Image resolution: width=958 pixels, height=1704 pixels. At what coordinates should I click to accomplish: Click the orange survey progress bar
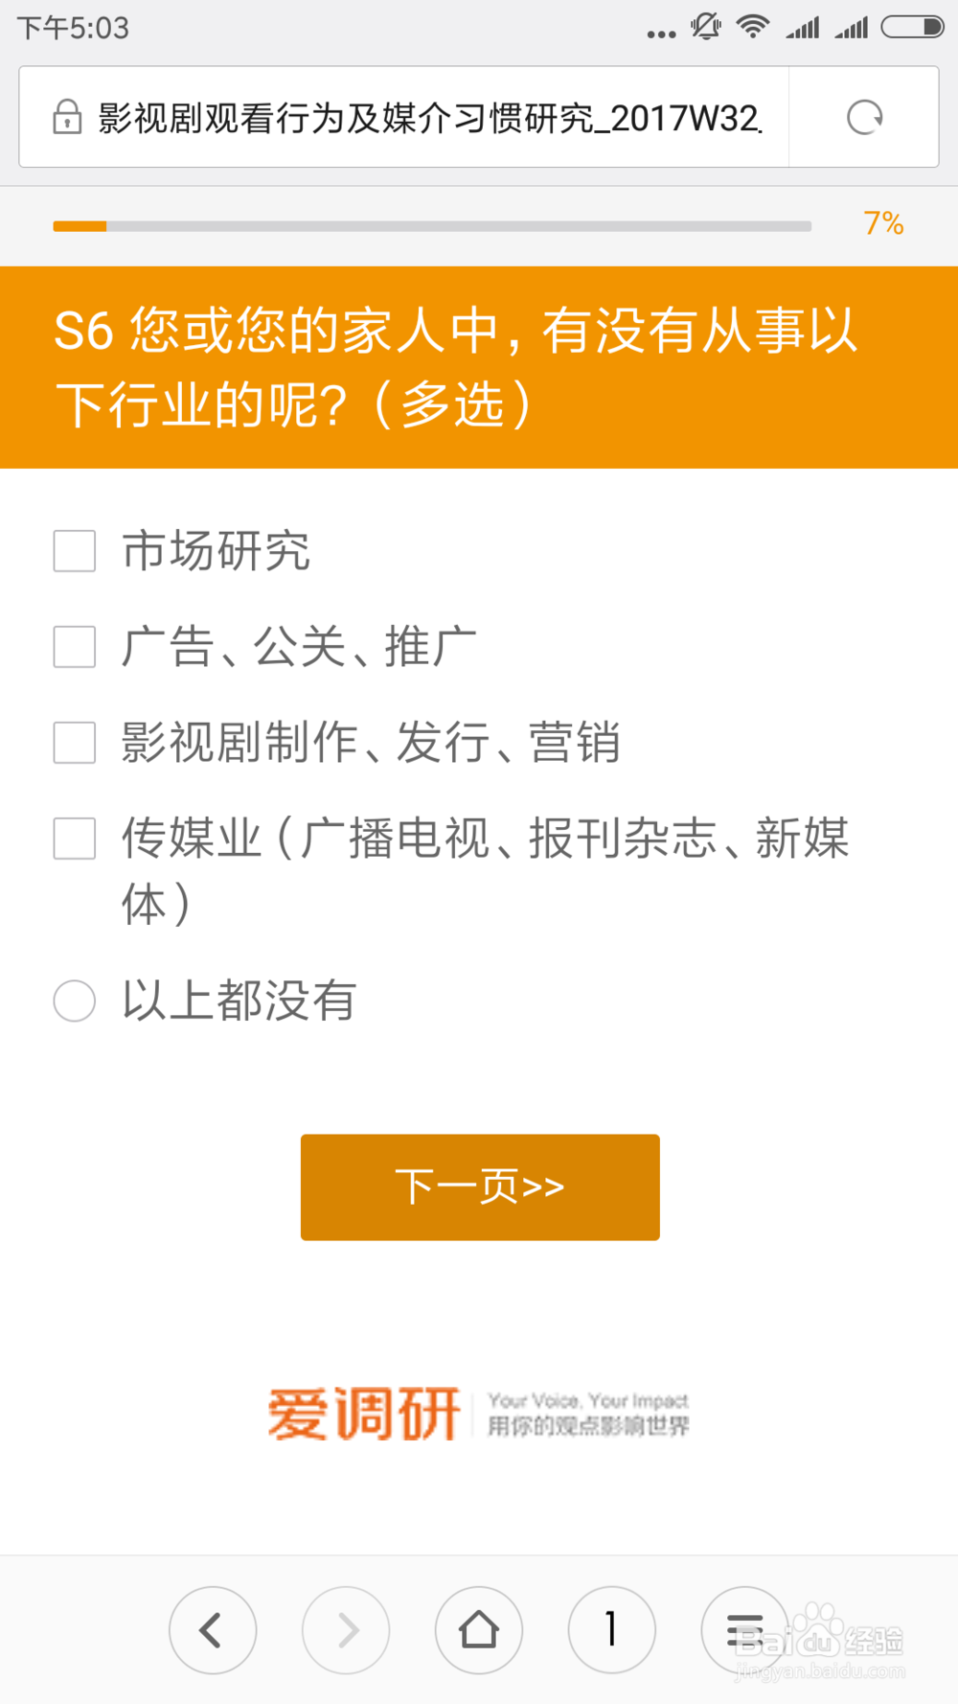432,226
